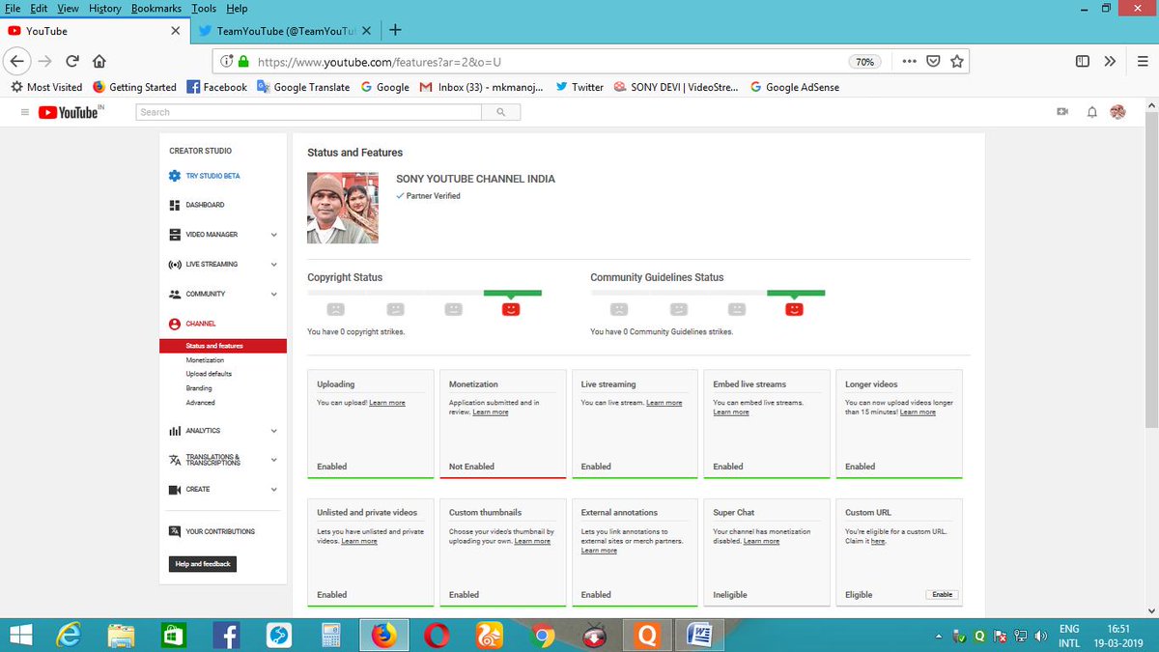Image resolution: width=1159 pixels, height=652 pixels.
Task: Click the 70% zoom level indicator
Action: [x=864, y=61]
